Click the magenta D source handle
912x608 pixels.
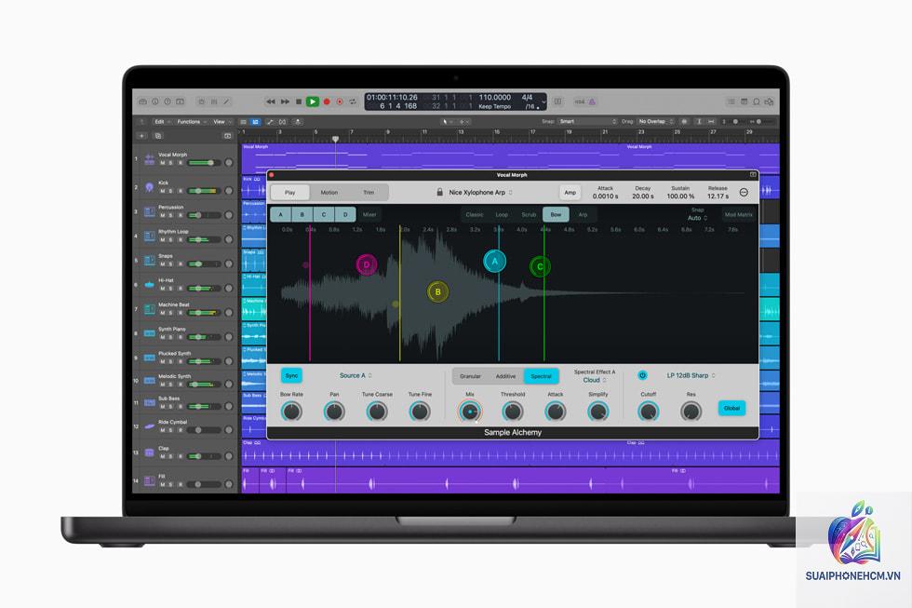pyautogui.click(x=367, y=264)
